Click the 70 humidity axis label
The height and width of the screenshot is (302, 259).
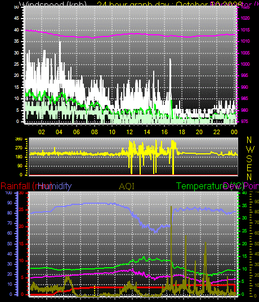pyautogui.click(x=10, y=223)
